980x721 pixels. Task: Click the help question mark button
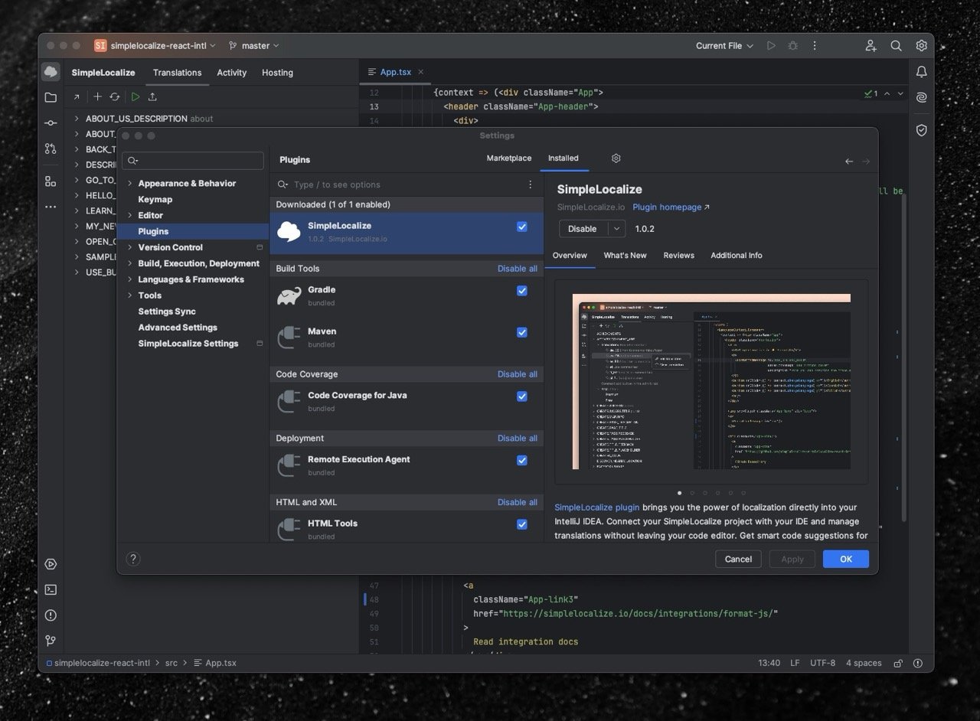click(133, 559)
